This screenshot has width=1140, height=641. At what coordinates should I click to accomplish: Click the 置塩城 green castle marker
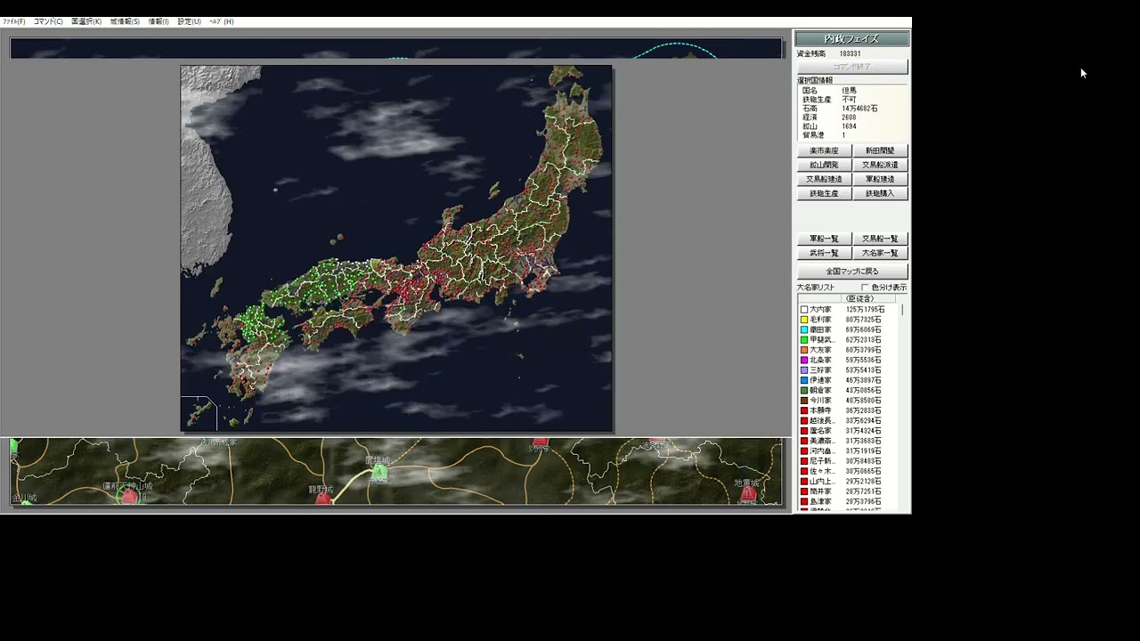pyautogui.click(x=379, y=473)
